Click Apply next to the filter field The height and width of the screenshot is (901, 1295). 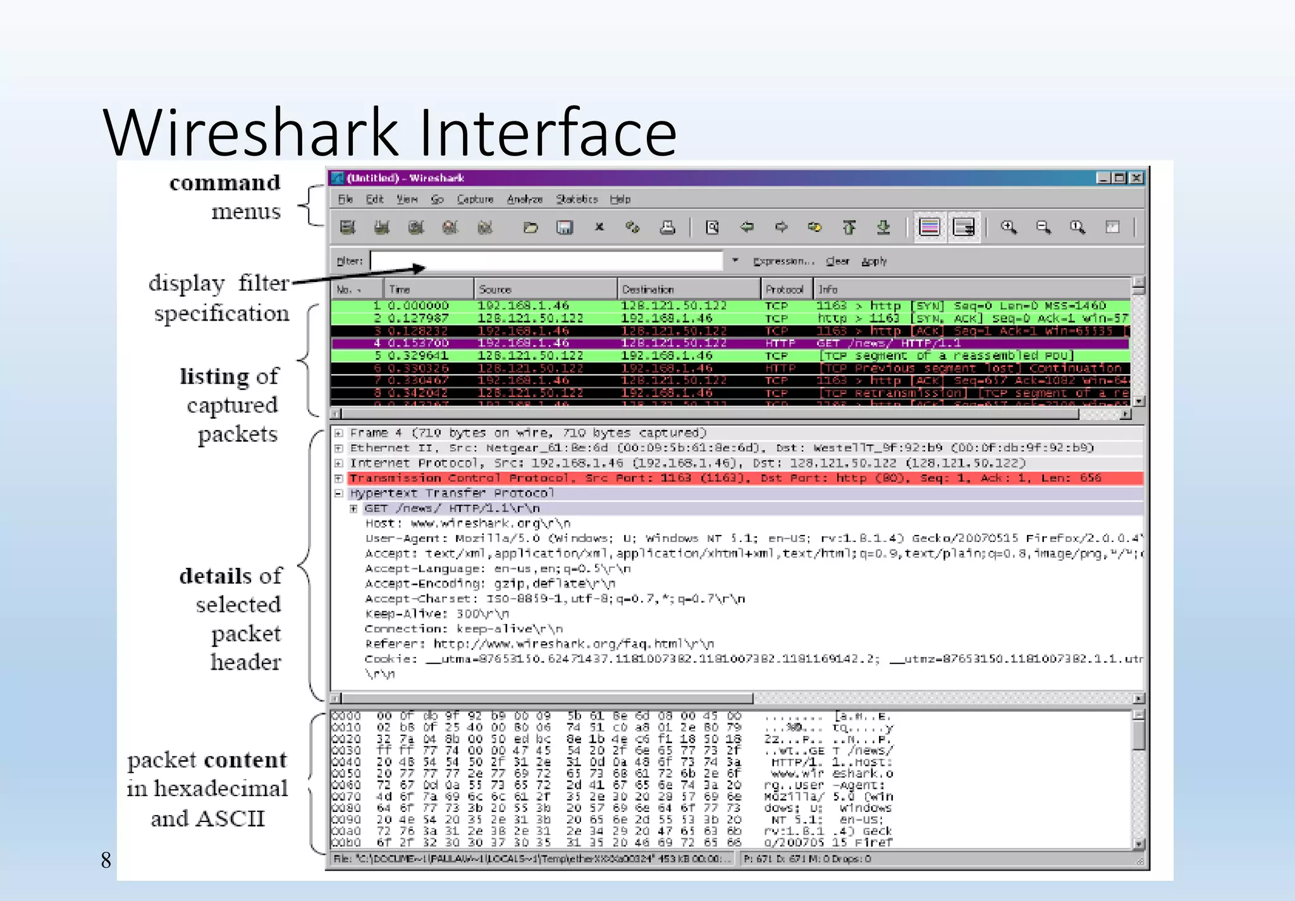point(874,261)
